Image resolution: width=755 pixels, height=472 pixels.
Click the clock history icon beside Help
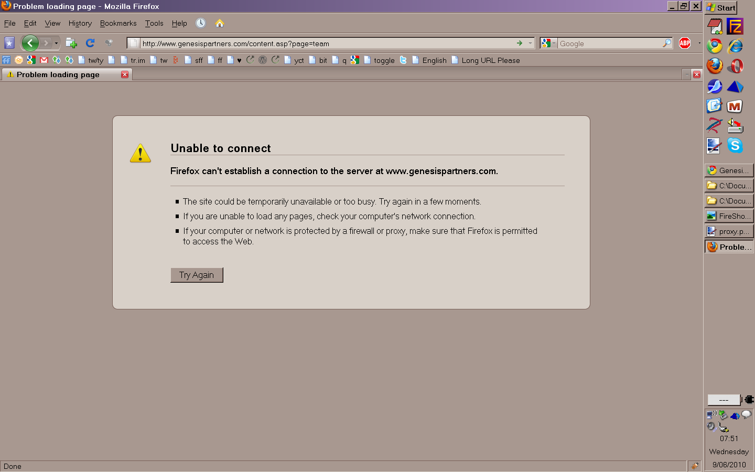pyautogui.click(x=201, y=23)
